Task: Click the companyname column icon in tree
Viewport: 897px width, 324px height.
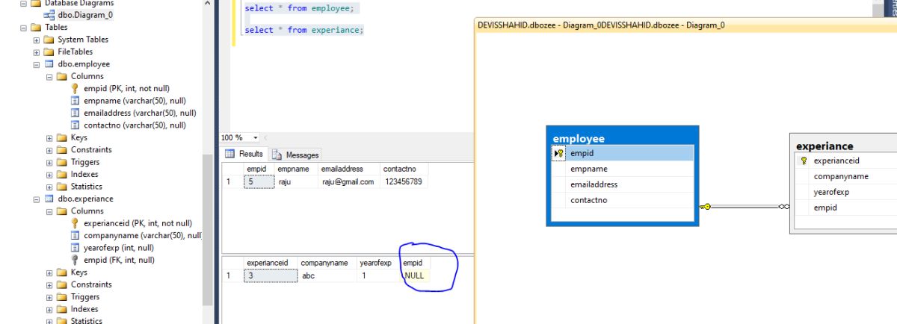Action: 75,235
